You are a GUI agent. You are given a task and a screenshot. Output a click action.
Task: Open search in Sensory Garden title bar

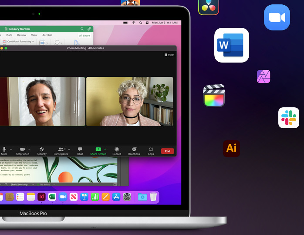point(82,29)
